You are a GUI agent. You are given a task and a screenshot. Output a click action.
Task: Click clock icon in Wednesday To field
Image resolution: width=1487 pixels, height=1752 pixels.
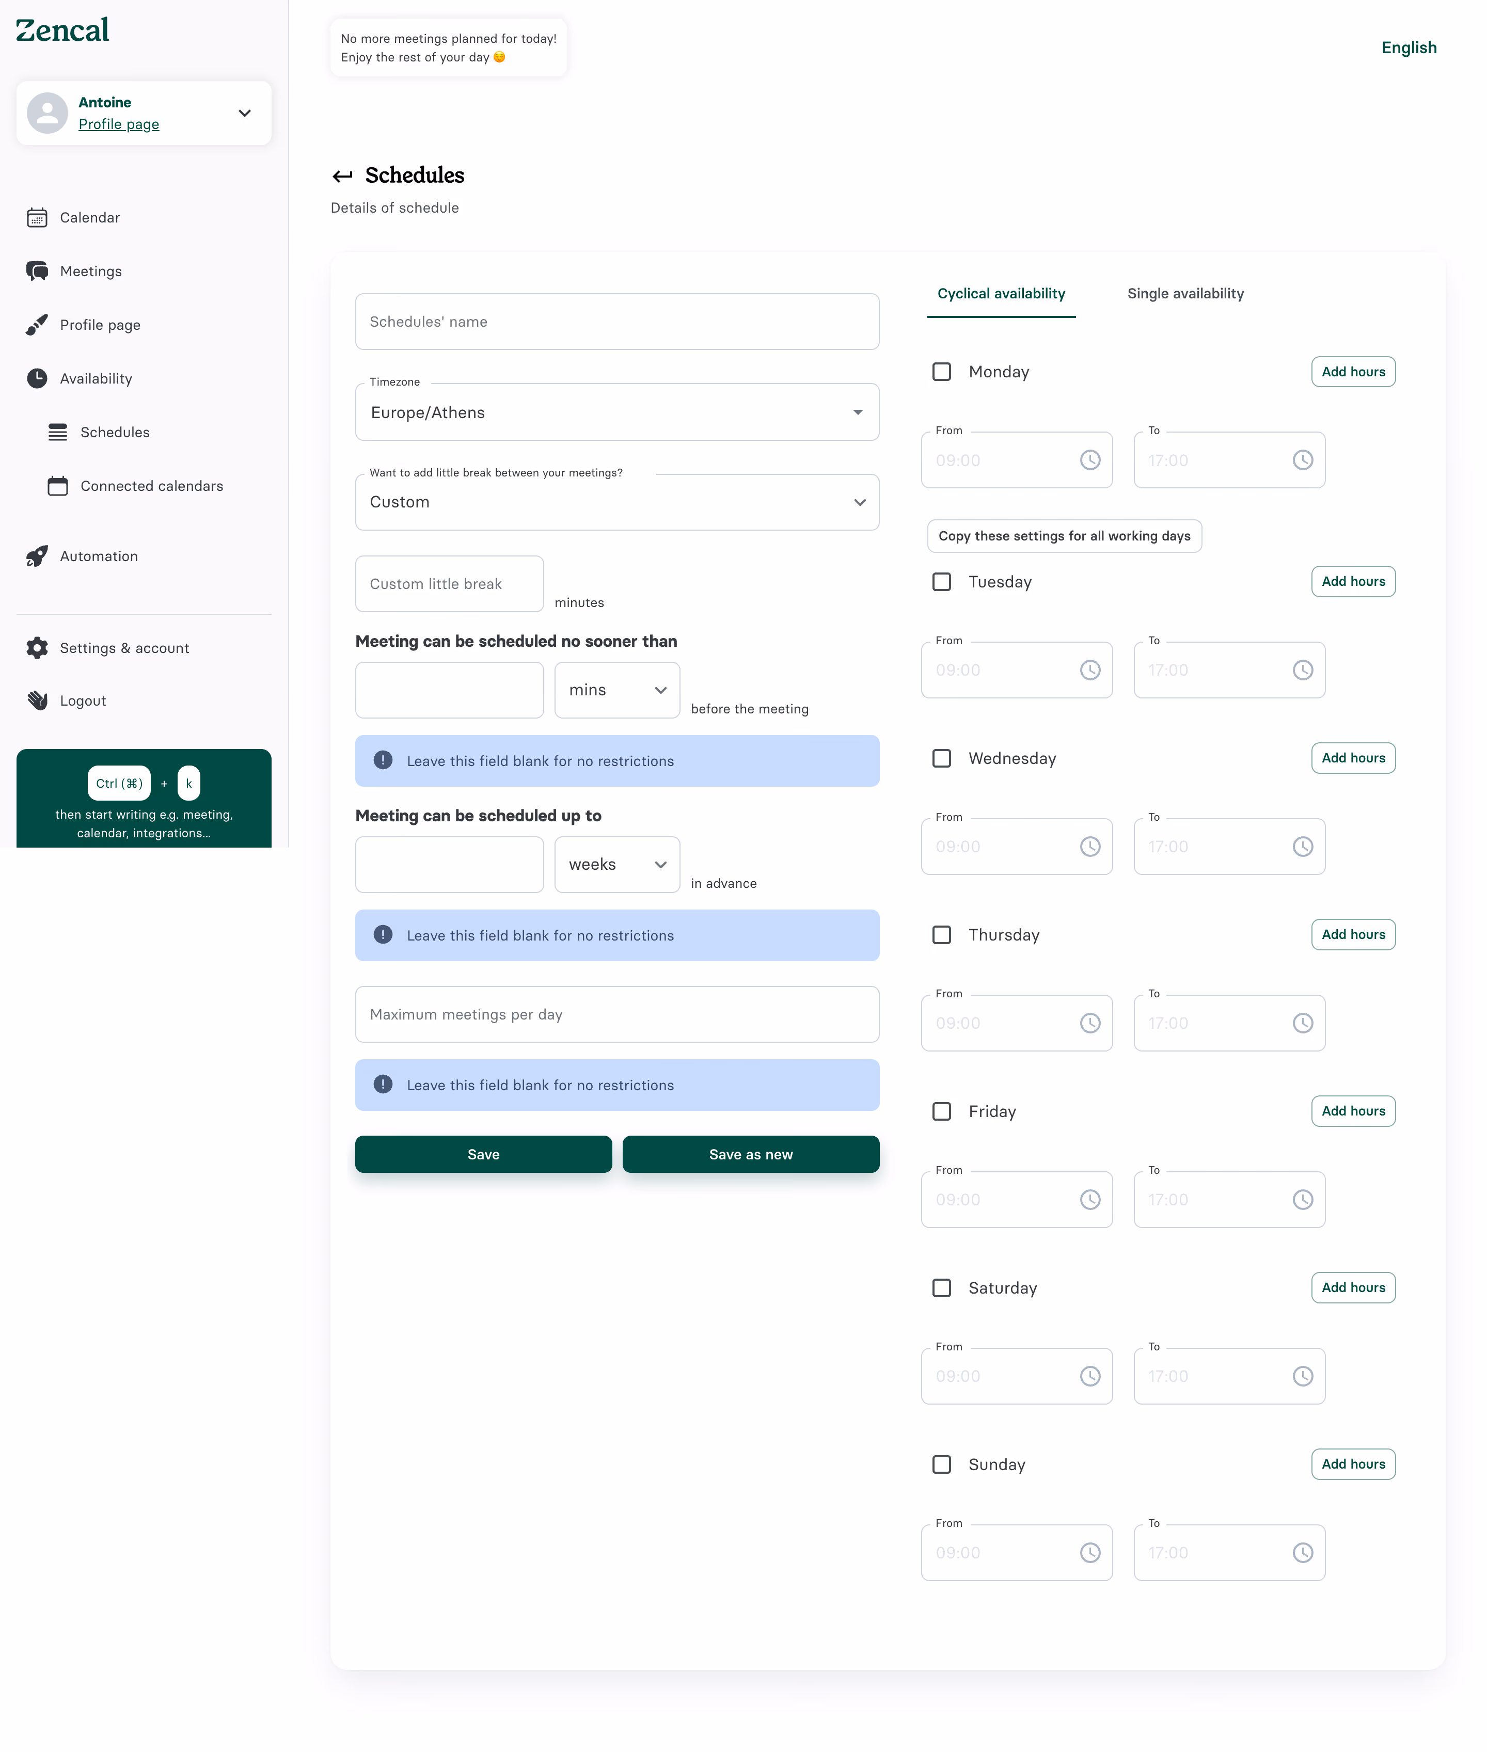coord(1302,847)
